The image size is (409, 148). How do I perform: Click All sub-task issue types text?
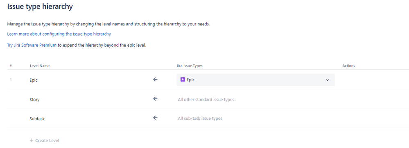point(200,118)
